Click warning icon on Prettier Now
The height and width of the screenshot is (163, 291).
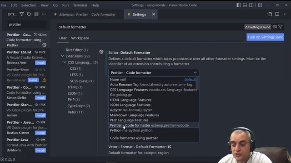pyautogui.click(x=45, y=80)
